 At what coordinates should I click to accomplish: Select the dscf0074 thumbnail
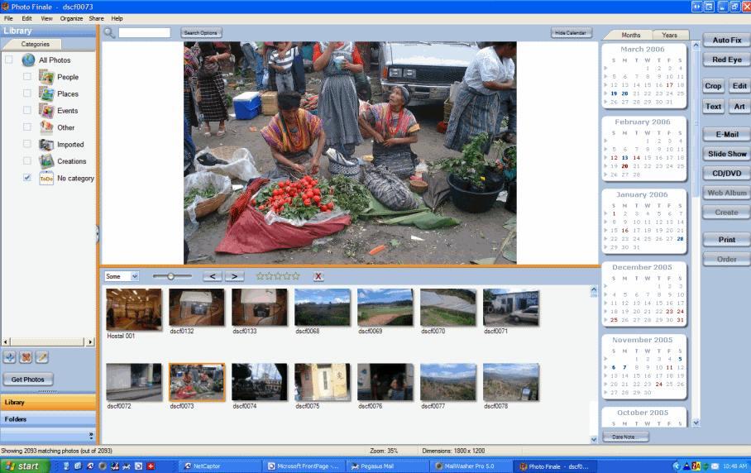(x=259, y=382)
